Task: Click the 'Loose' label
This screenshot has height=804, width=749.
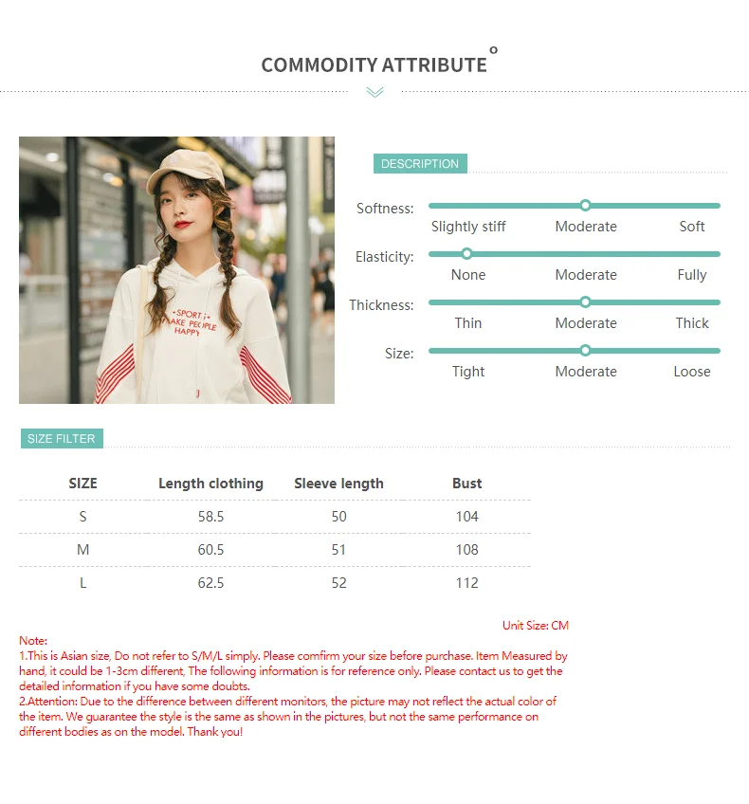Action: 691,372
